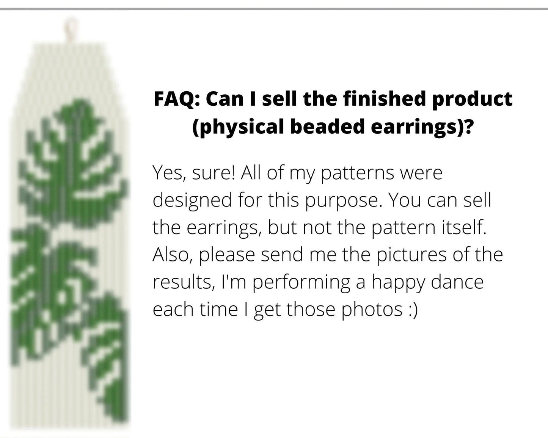The width and height of the screenshot is (548, 438).
Task: Click the gray horizontal line at top
Action: pos(274,8)
